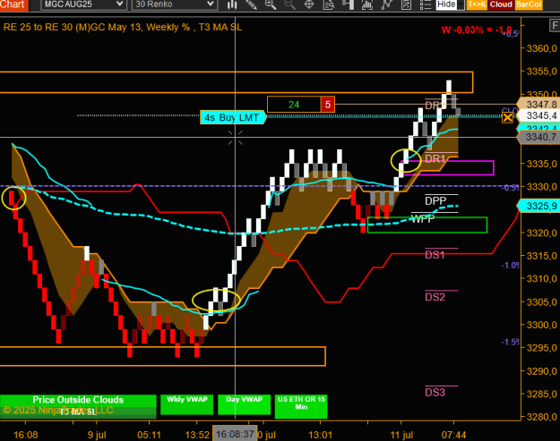Click the green 24 profit value box
560x441 pixels.
[x=294, y=105]
